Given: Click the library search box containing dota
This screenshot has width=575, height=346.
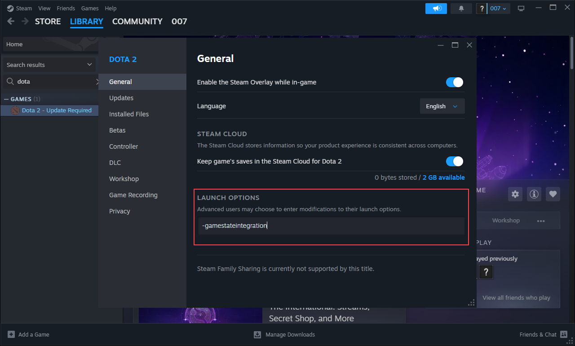Looking at the screenshot, I should [51, 82].
